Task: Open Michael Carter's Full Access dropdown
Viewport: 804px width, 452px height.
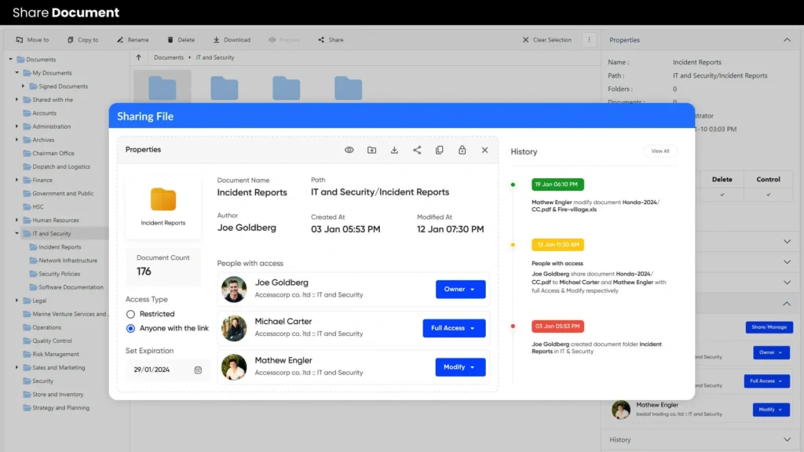Action: coord(454,328)
